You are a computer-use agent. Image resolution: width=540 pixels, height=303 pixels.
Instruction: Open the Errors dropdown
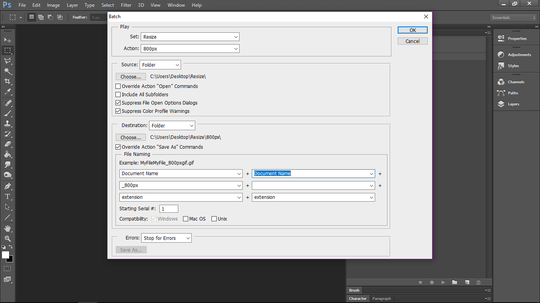[166, 238]
